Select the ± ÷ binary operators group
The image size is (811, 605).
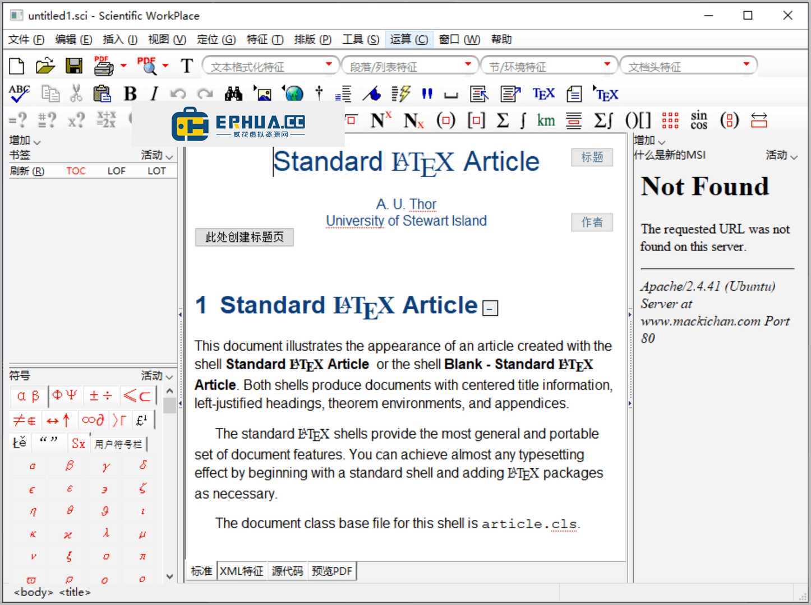tap(101, 395)
